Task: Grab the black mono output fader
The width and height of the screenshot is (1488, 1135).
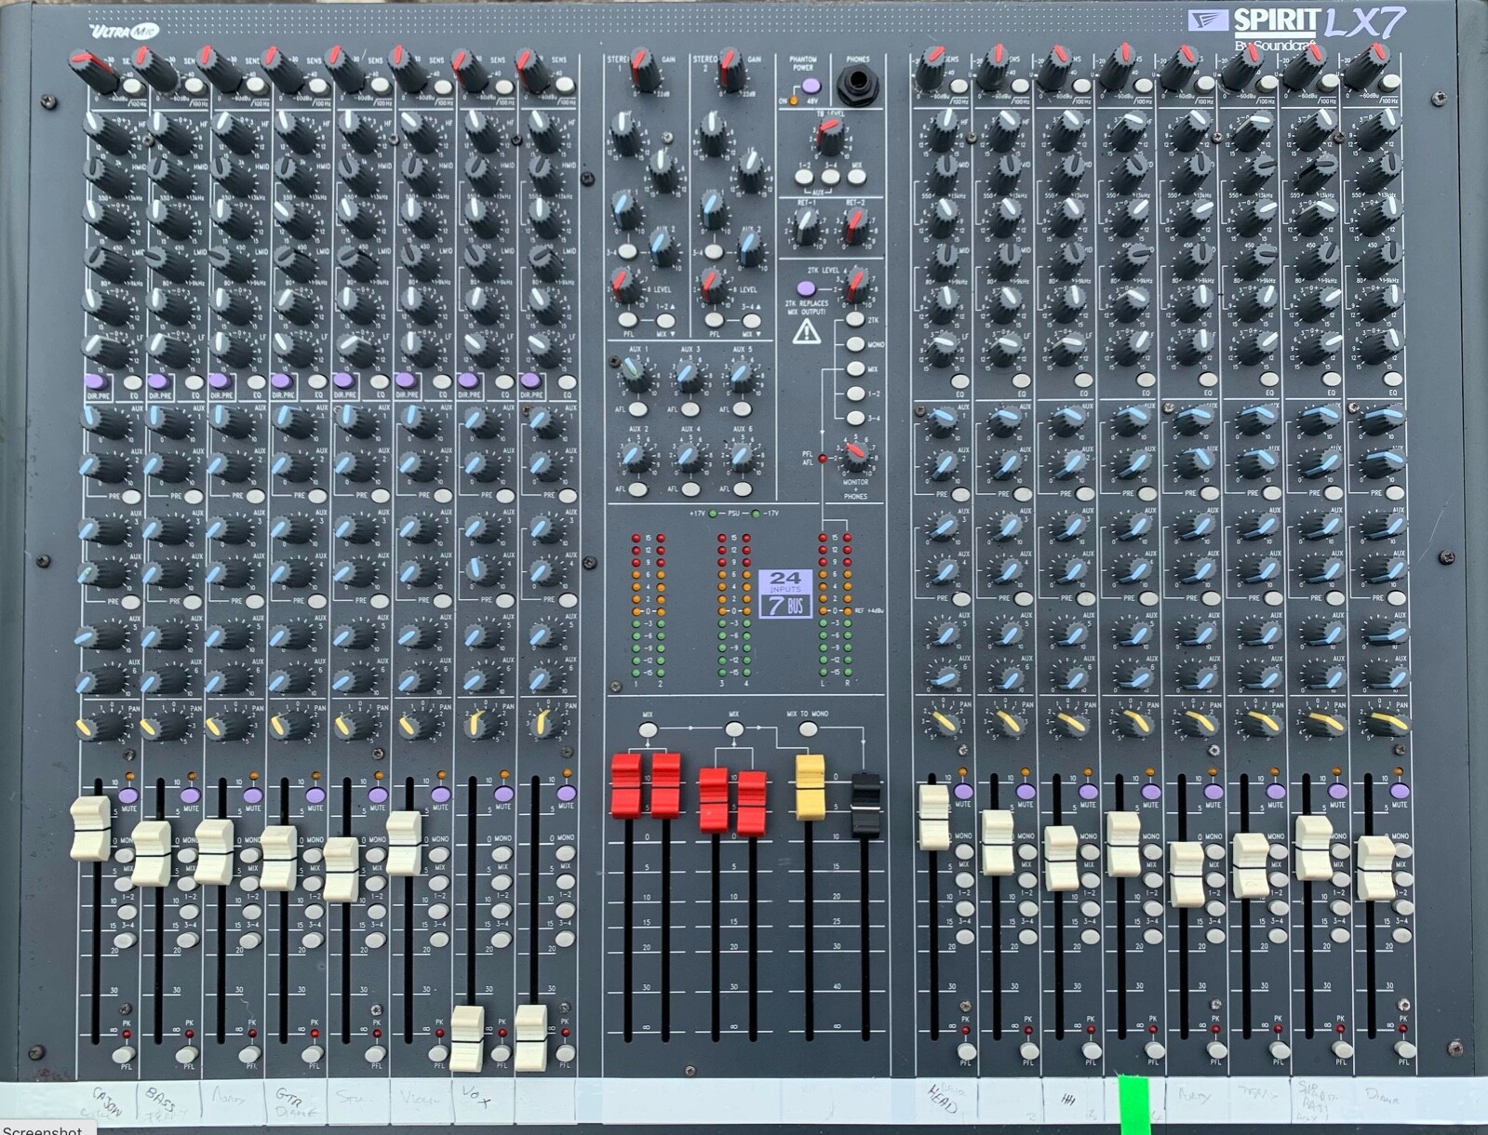Action: click(x=865, y=805)
